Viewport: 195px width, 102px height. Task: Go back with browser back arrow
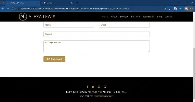click(x=2, y=9)
